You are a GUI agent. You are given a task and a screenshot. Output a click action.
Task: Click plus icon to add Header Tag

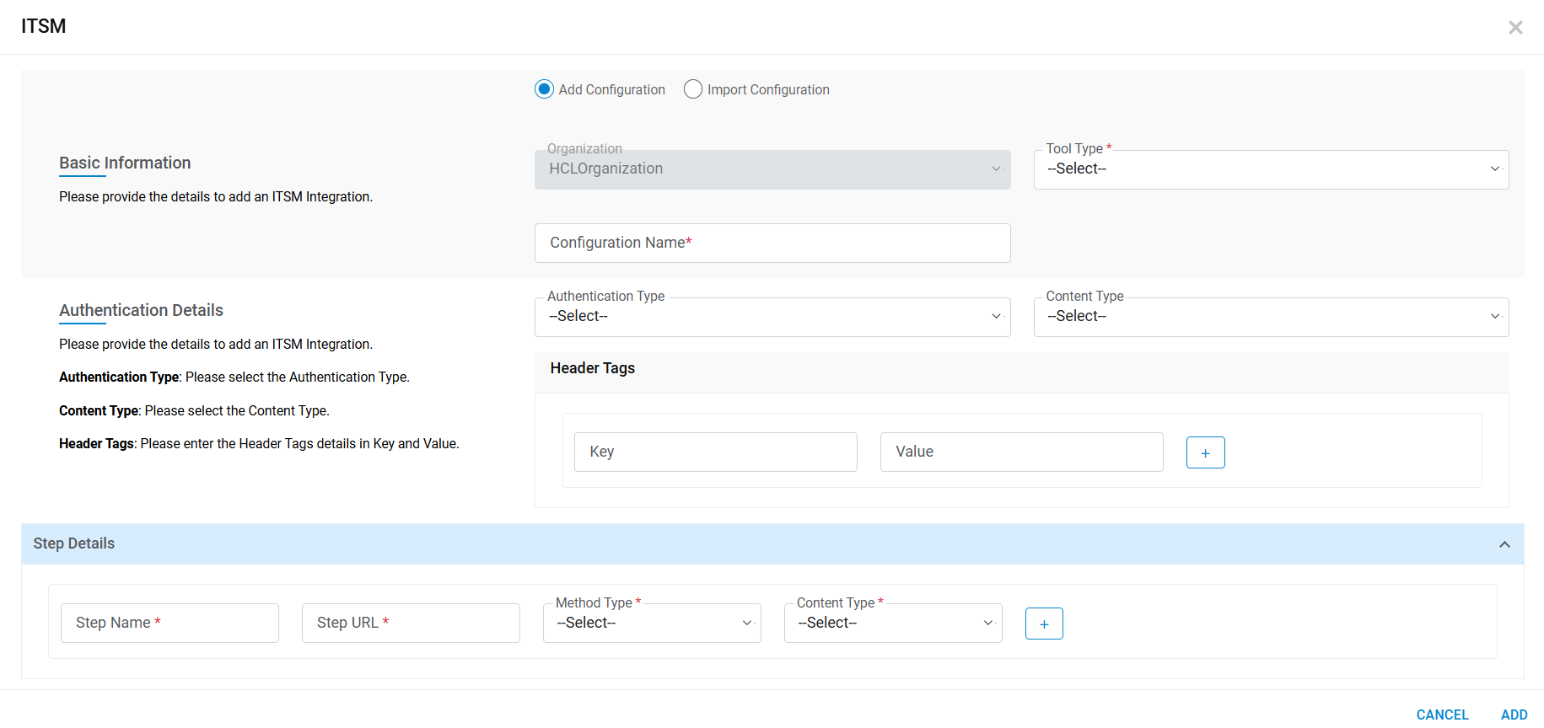[1205, 452]
